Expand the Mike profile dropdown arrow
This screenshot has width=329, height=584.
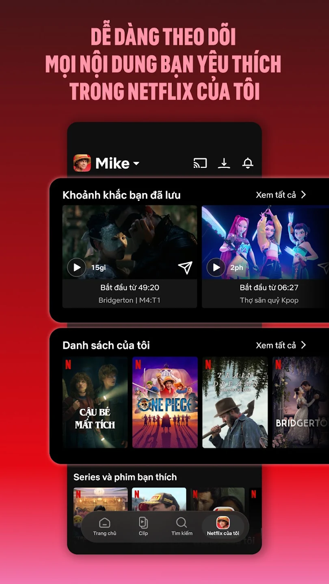point(136,163)
